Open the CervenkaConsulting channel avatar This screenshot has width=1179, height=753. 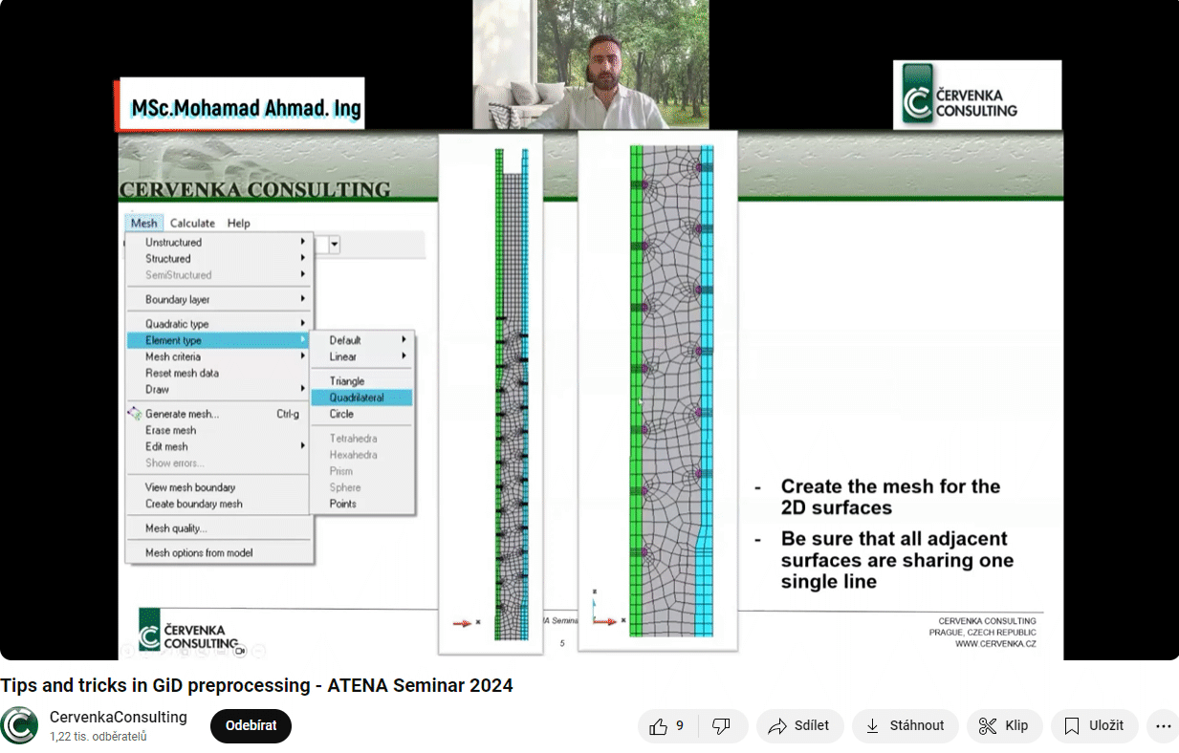19,725
